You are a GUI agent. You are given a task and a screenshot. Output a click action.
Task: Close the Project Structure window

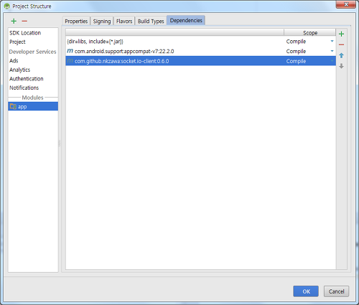point(346,4)
